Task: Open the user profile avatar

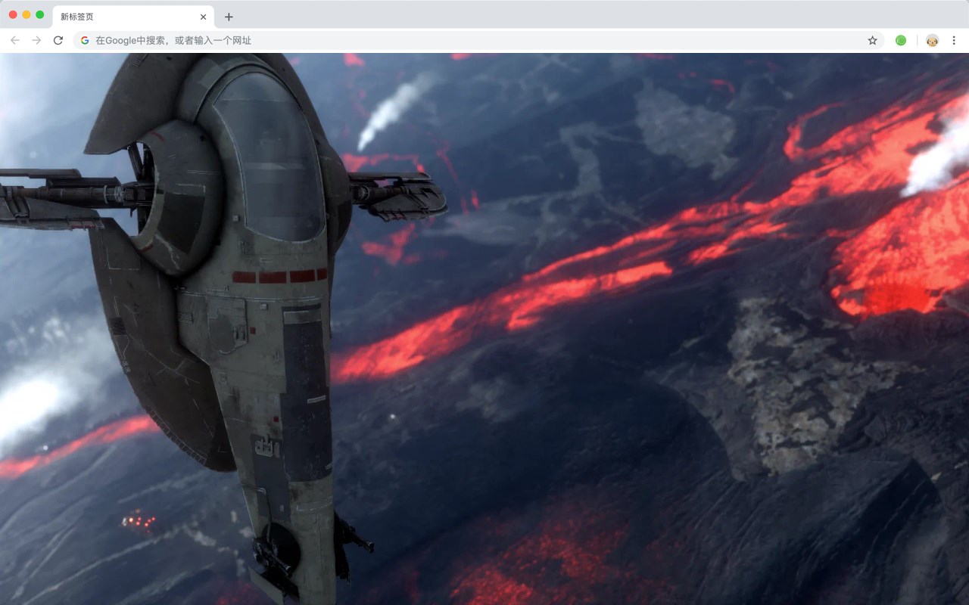Action: tap(932, 40)
